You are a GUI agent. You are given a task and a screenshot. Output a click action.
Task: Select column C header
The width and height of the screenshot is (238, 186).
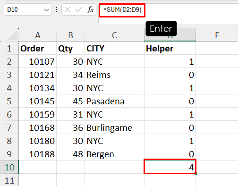coord(114,35)
